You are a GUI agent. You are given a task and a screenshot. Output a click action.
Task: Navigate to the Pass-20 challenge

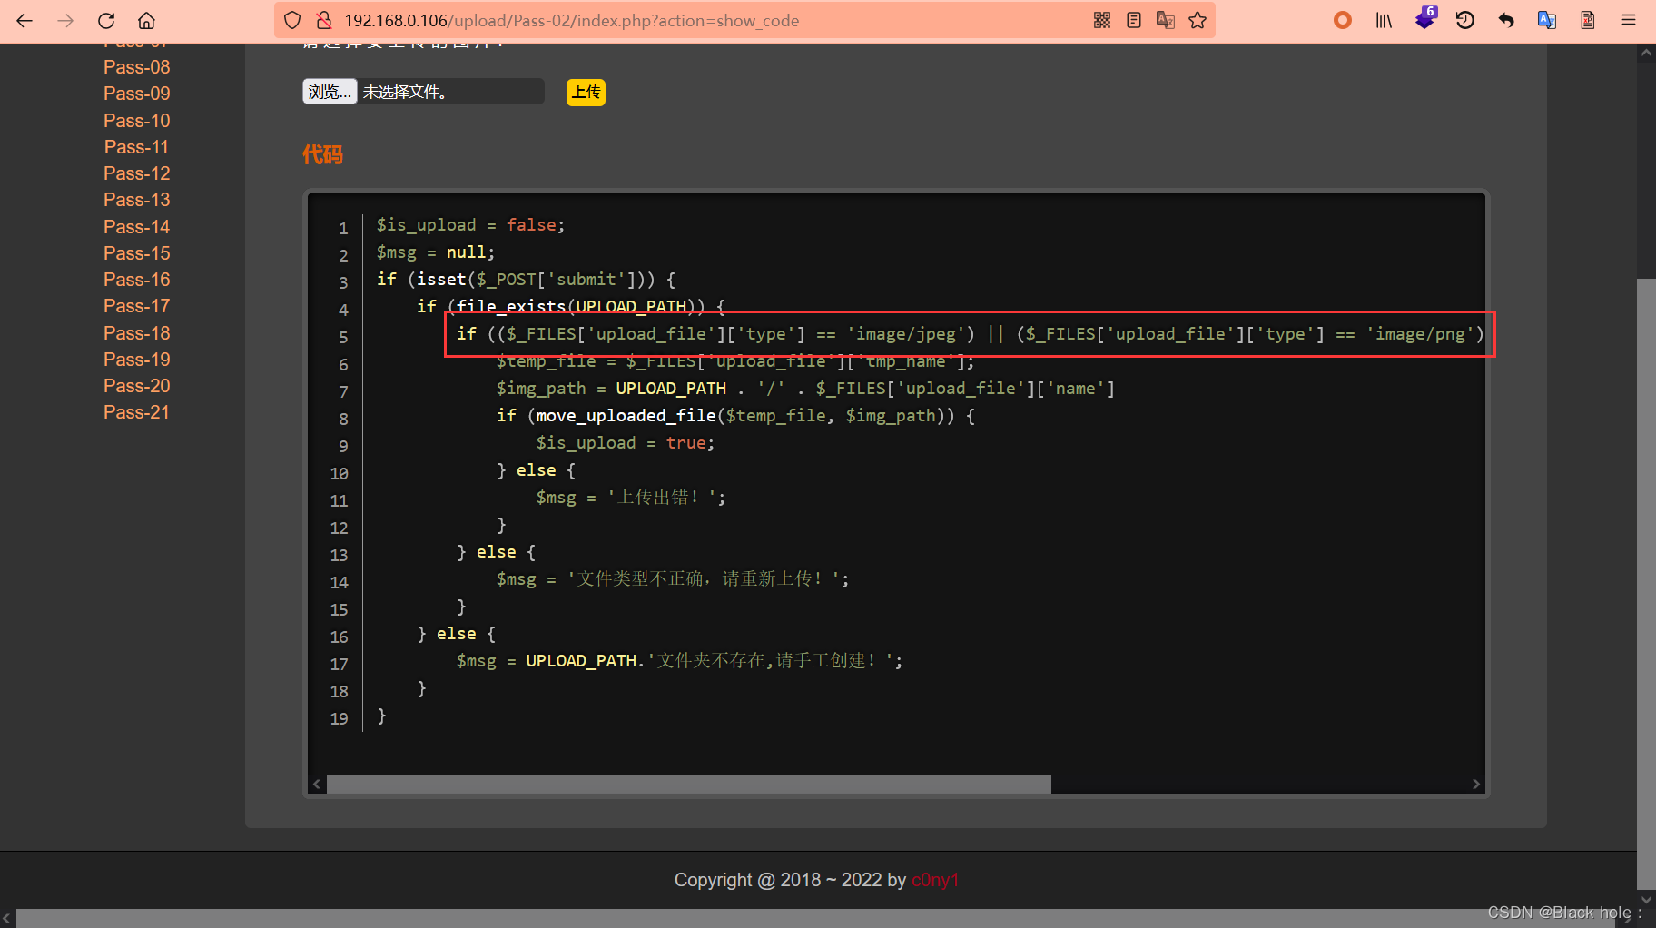coord(136,385)
